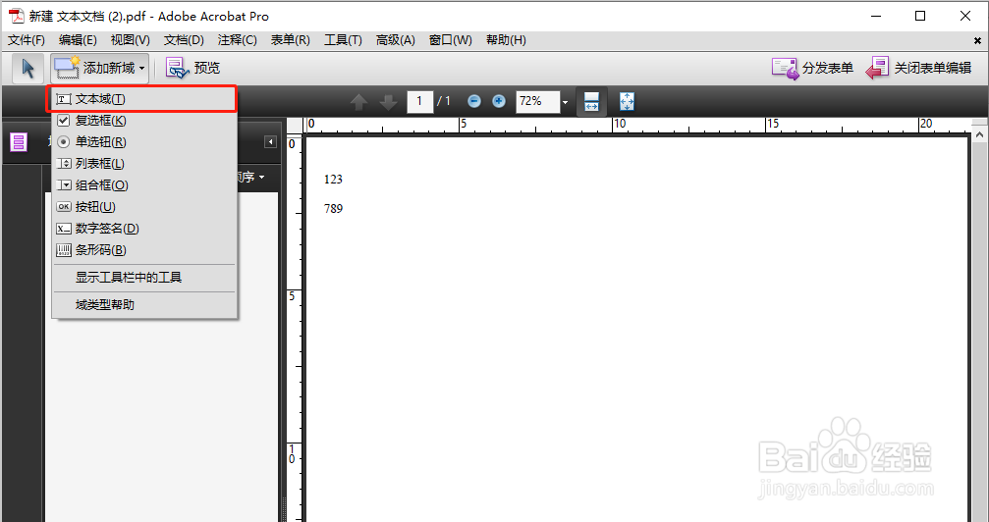Open form Preview (预览)
This screenshot has width=989, height=522.
point(193,68)
